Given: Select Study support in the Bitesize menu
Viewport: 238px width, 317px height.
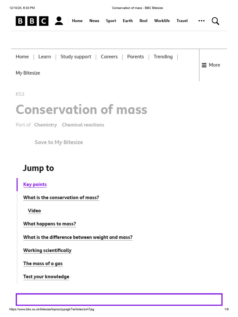Looking at the screenshot, I should [76, 57].
